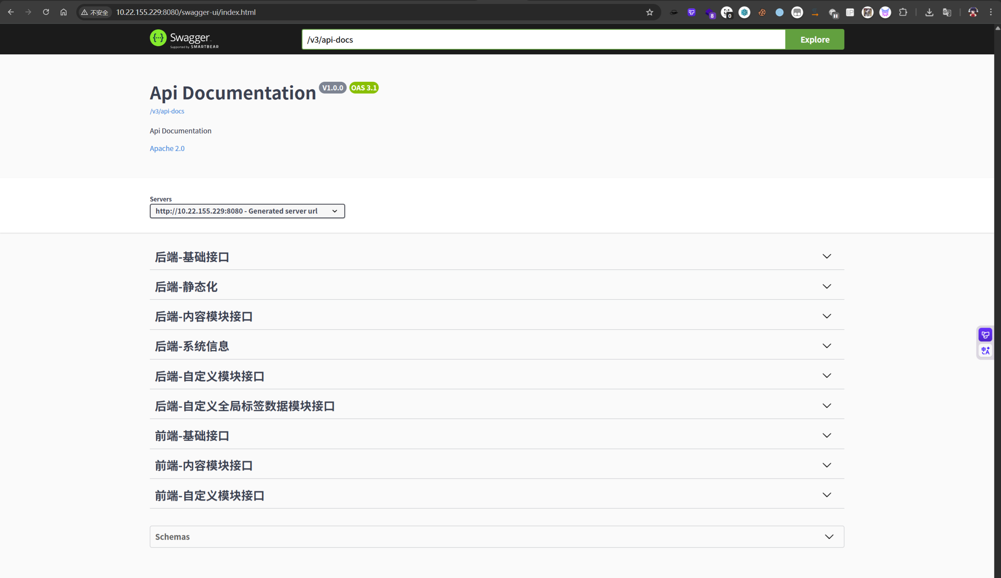Click the floating purple chat widget icon
1001x578 pixels.
[985, 335]
